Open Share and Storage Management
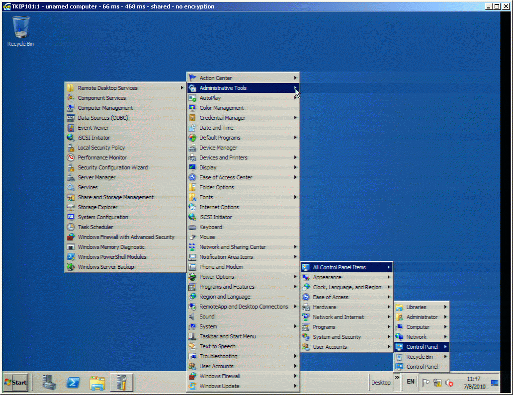The height and width of the screenshot is (395, 513). click(125, 198)
